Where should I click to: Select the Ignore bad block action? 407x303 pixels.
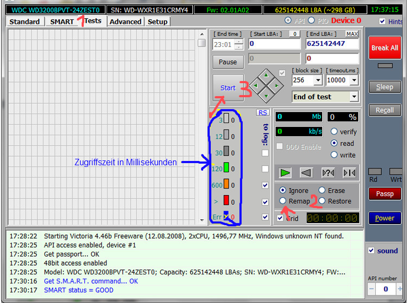click(283, 190)
